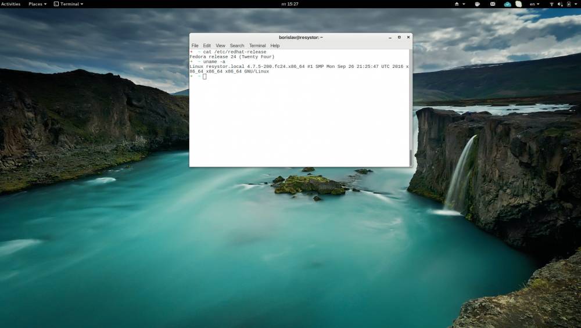Minimize the terminal window
581x328 pixels.
click(390, 37)
